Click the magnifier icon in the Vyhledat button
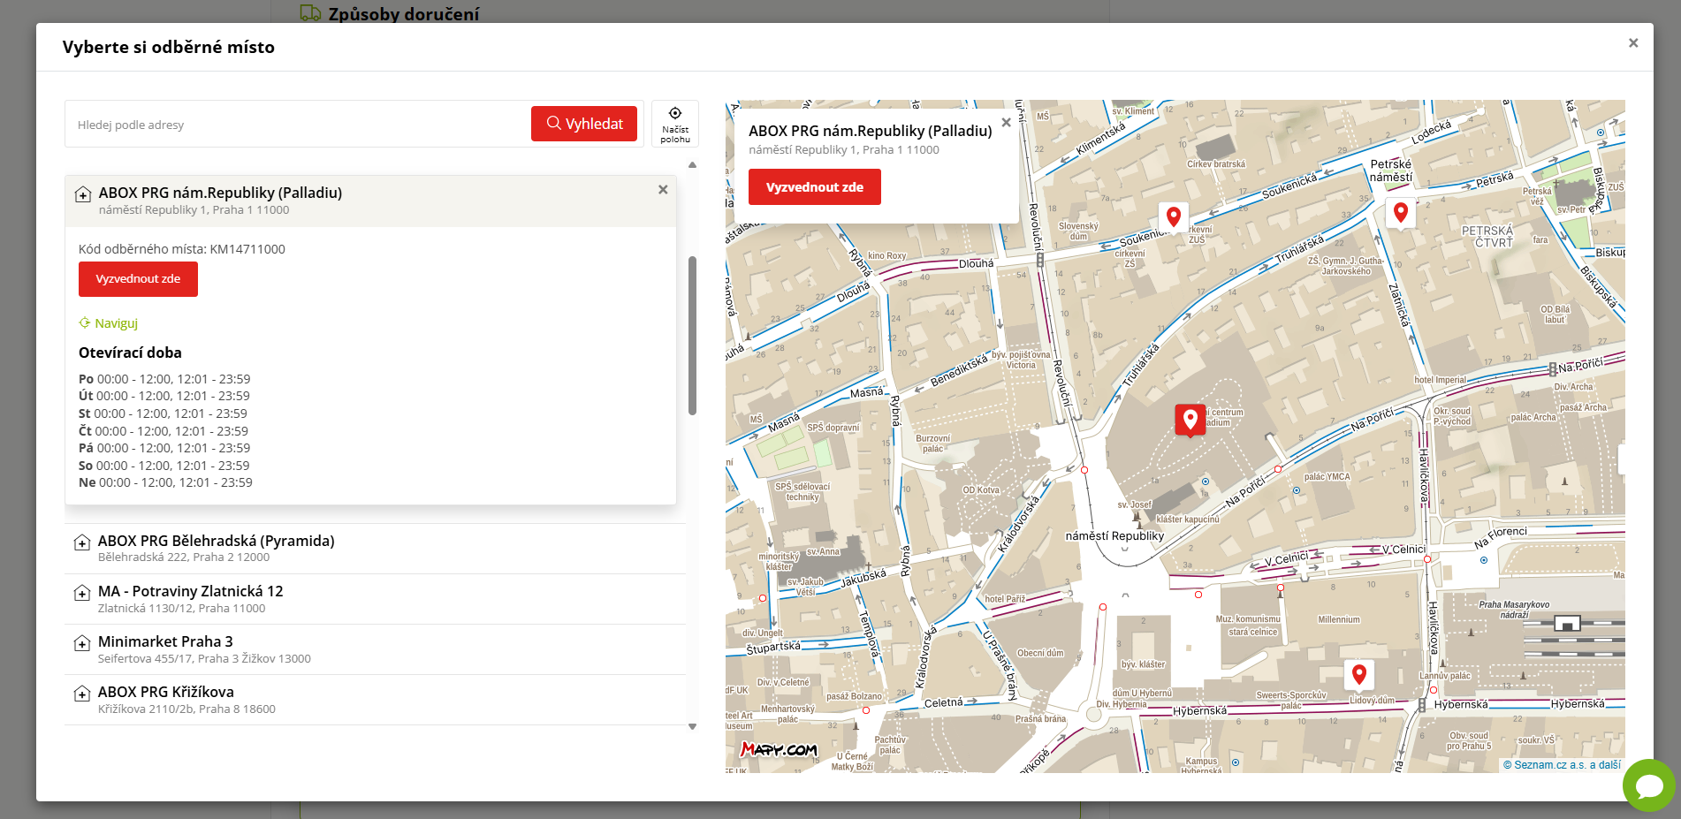This screenshot has width=1681, height=819. [x=554, y=123]
